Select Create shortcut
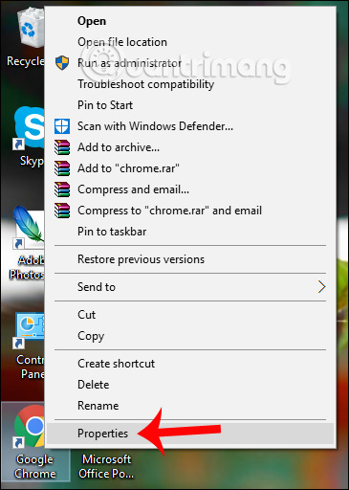 pos(190,364)
